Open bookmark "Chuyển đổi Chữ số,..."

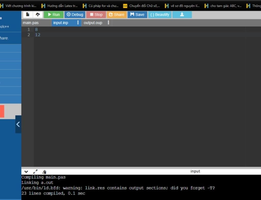click(141, 6)
